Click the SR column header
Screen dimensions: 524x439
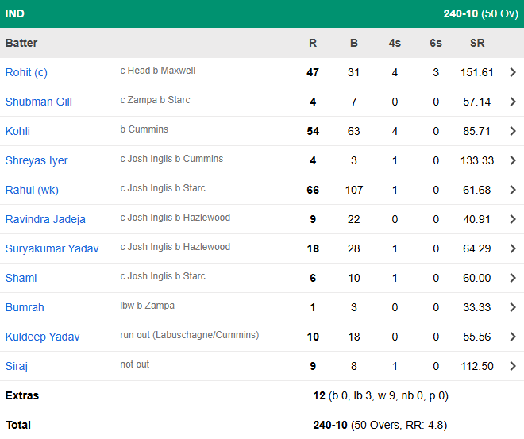pos(477,43)
